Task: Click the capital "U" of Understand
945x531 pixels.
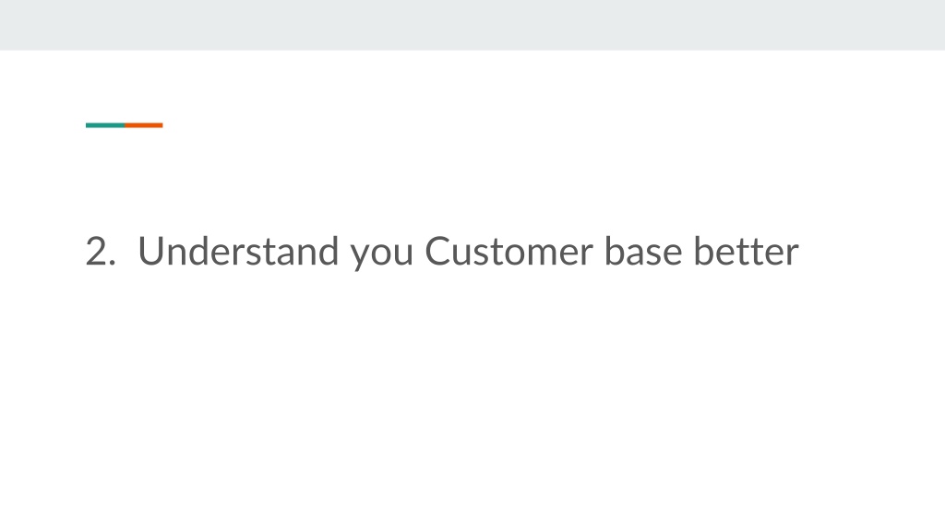Action: (150, 251)
